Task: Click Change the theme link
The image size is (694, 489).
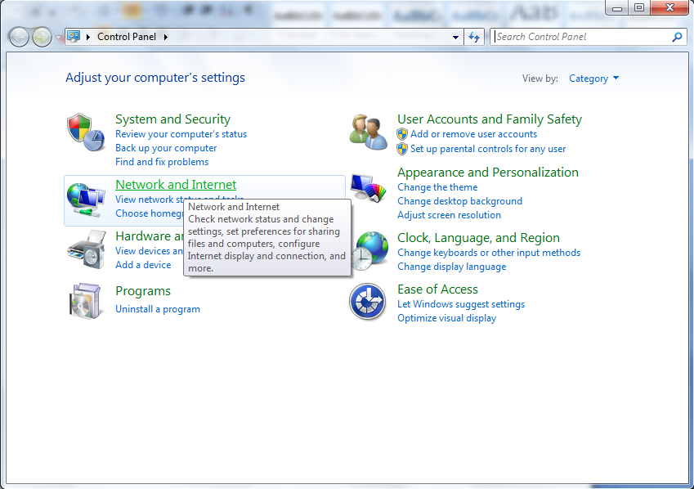Action: (437, 187)
